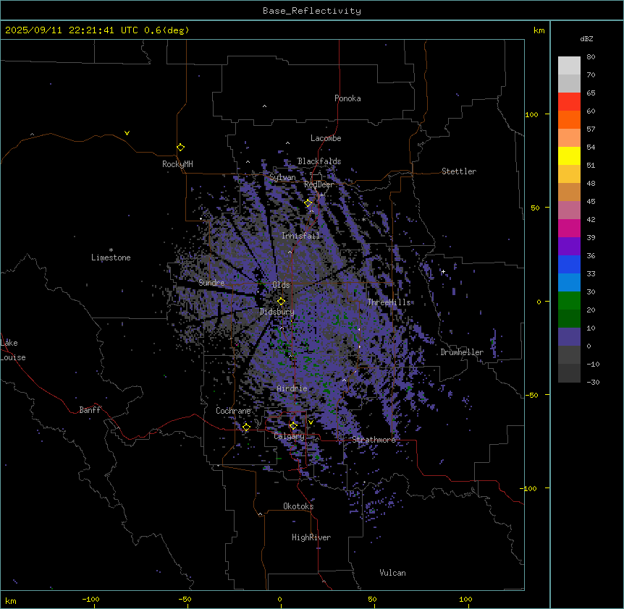
Task: Click the slate purple 0-10 dBZ swatch
Action: point(569,337)
